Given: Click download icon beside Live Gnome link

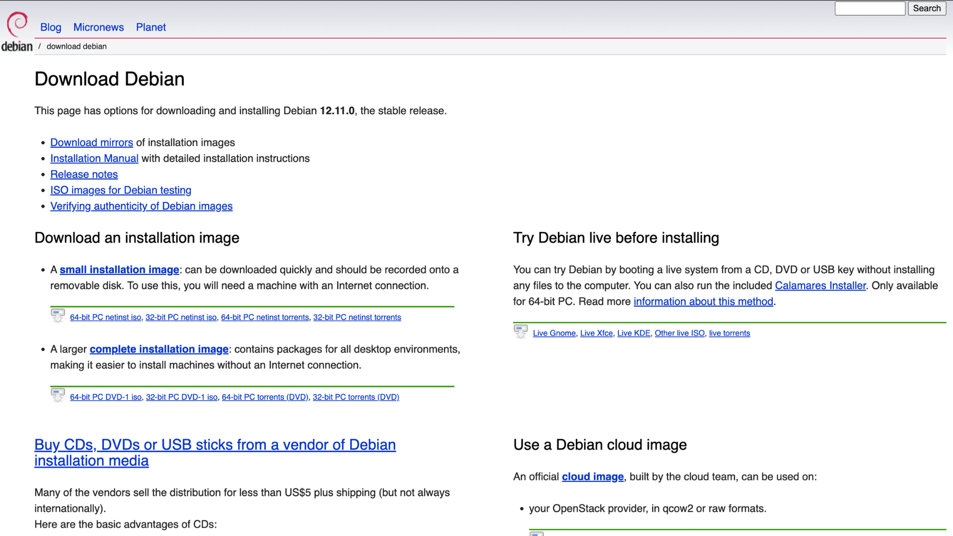Looking at the screenshot, I should click(521, 331).
